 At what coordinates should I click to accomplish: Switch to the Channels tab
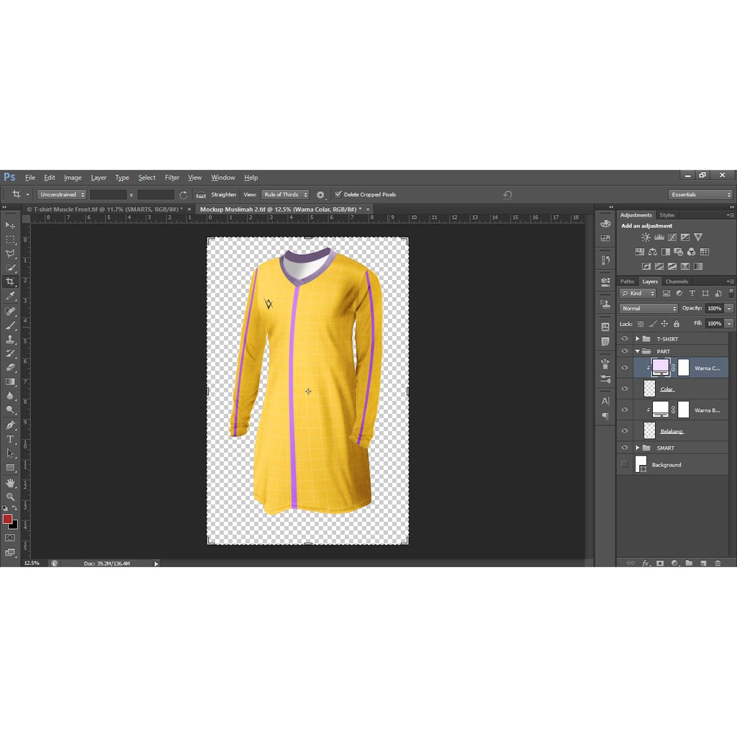click(677, 281)
